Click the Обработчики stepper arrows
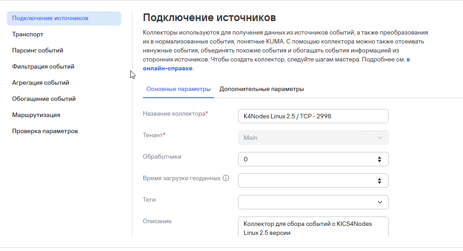This screenshot has height=251, width=463. [x=379, y=159]
